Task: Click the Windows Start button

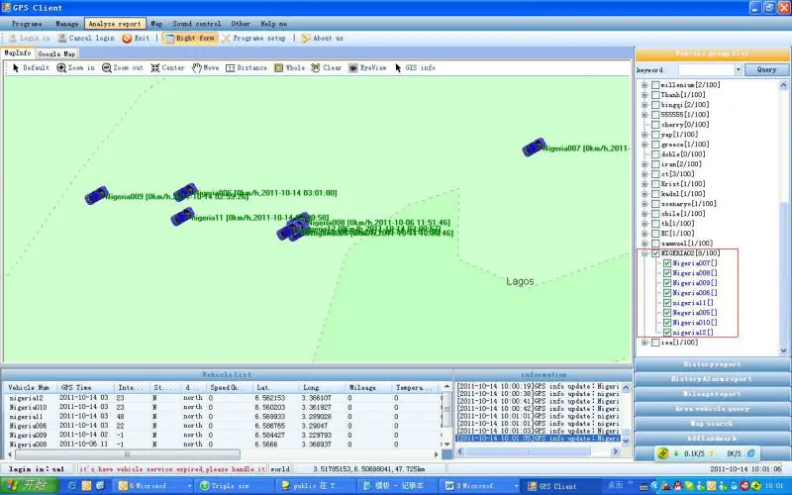Action: click(30, 485)
